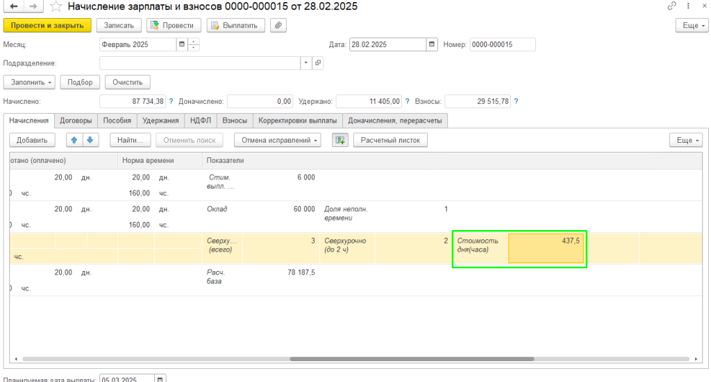Change month with the Месяц field spinner
The image size is (711, 382).
click(x=194, y=44)
